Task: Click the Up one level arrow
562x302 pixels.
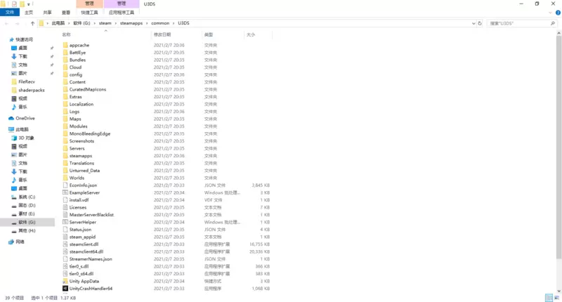Action: [x=32, y=23]
